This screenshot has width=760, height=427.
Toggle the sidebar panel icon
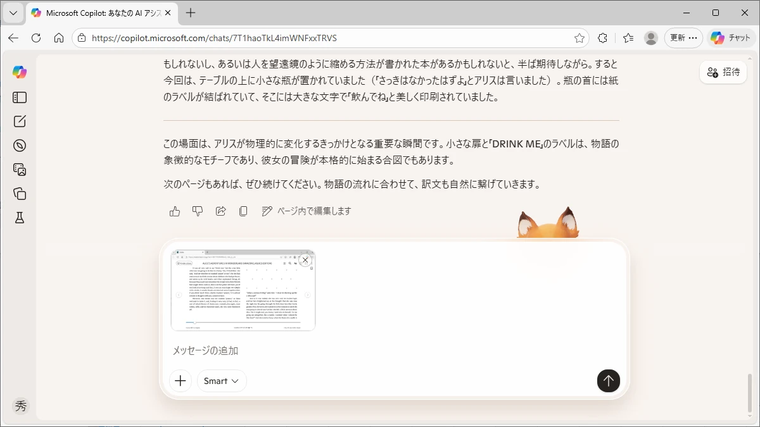(x=20, y=97)
